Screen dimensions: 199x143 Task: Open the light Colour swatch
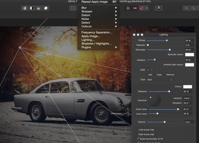(x=187, y=87)
